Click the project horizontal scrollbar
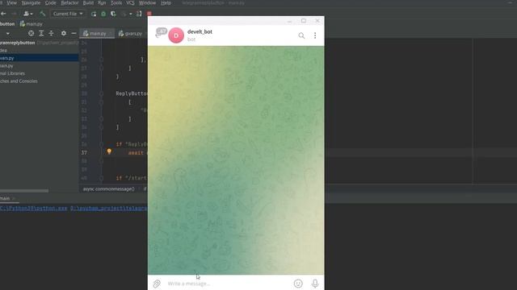Image resolution: width=517 pixels, height=290 pixels. [24, 191]
